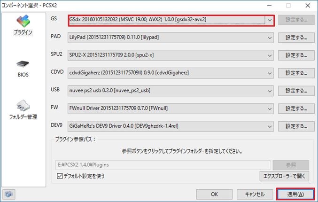Configure the FW plugin with 設定する

(x=296, y=109)
